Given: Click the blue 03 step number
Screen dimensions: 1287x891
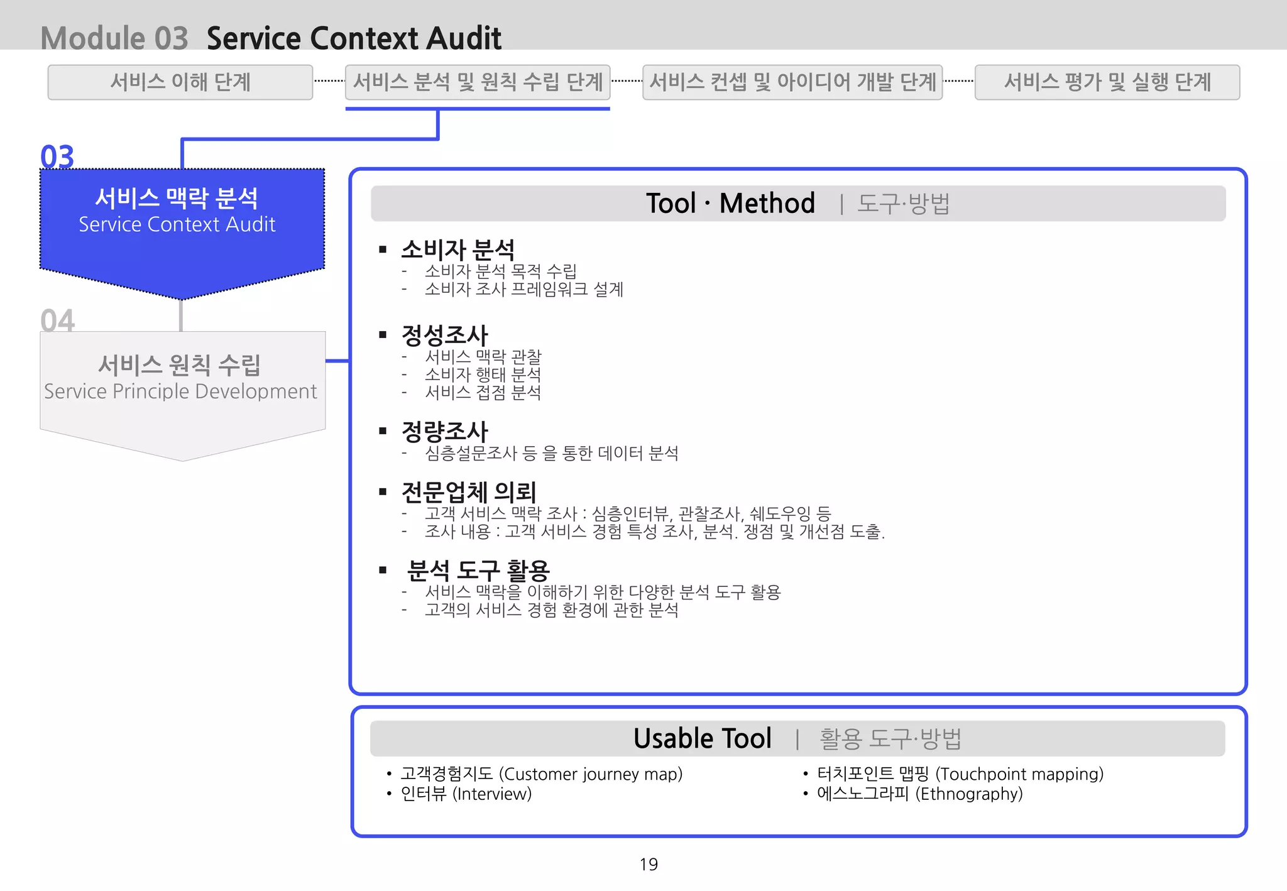Looking at the screenshot, I should pos(57,156).
